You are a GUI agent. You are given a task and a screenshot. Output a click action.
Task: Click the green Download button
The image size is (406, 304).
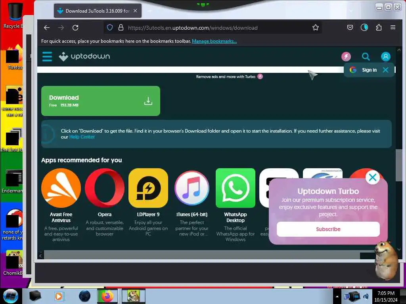click(101, 101)
